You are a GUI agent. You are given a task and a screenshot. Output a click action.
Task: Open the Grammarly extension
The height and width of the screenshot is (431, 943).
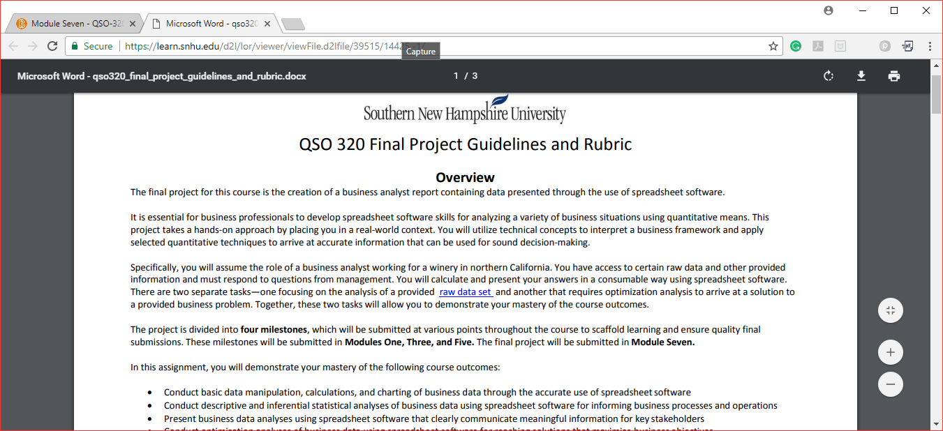[x=796, y=46]
